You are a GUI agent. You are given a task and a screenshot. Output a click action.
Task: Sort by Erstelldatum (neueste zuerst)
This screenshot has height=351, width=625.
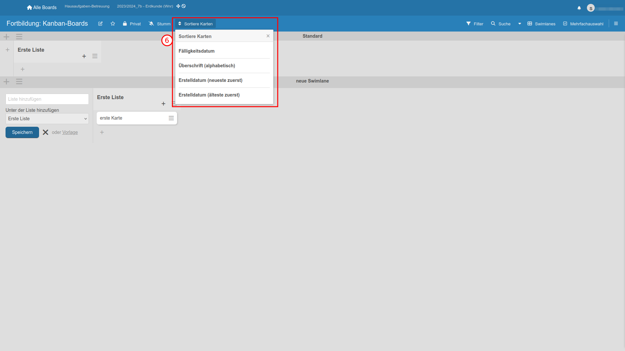(x=224, y=80)
